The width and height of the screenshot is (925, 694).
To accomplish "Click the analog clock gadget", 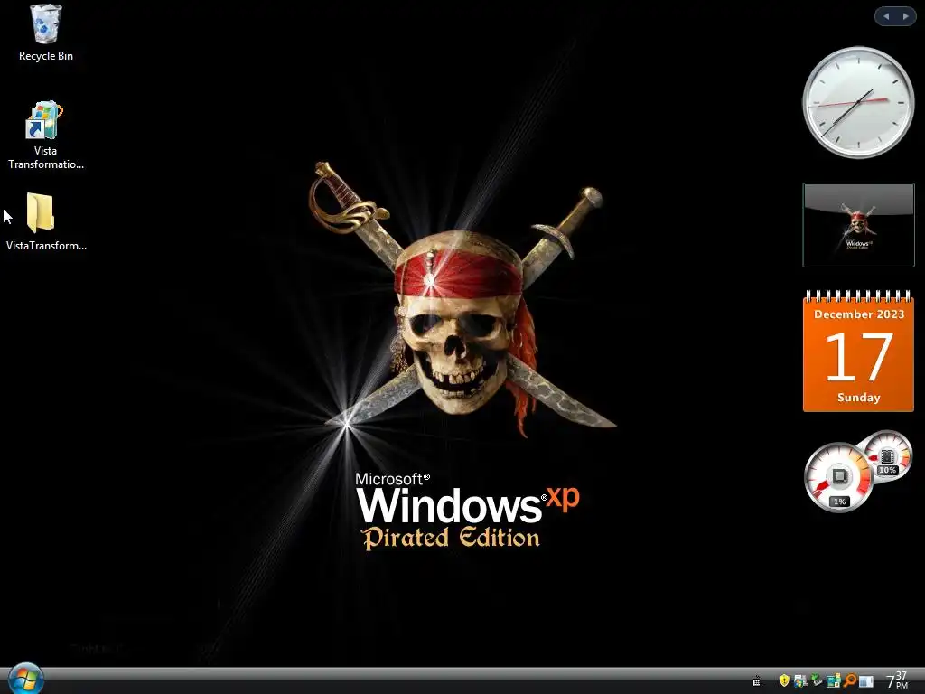I will [x=858, y=102].
